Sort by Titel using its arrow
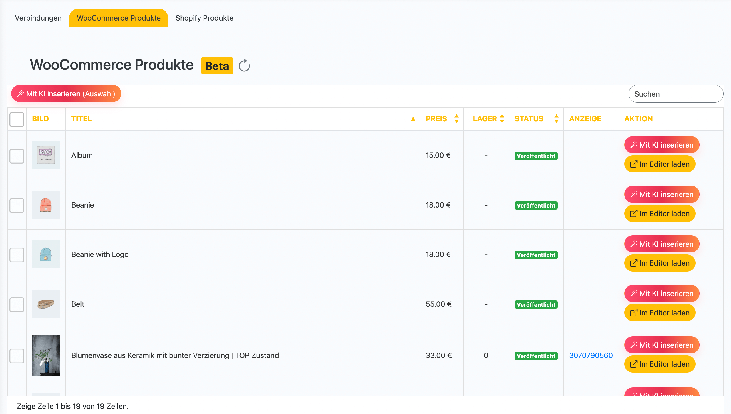This screenshot has width=731, height=414. (x=413, y=119)
